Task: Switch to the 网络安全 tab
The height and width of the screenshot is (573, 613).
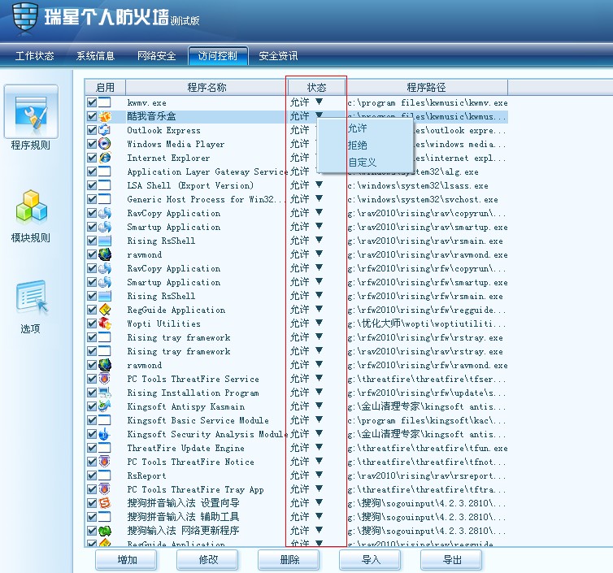Action: point(156,56)
